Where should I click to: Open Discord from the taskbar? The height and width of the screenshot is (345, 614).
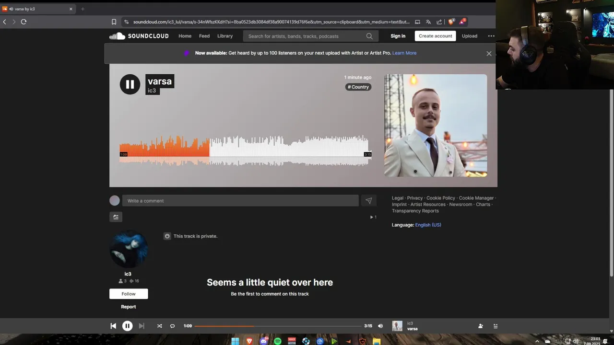click(263, 341)
